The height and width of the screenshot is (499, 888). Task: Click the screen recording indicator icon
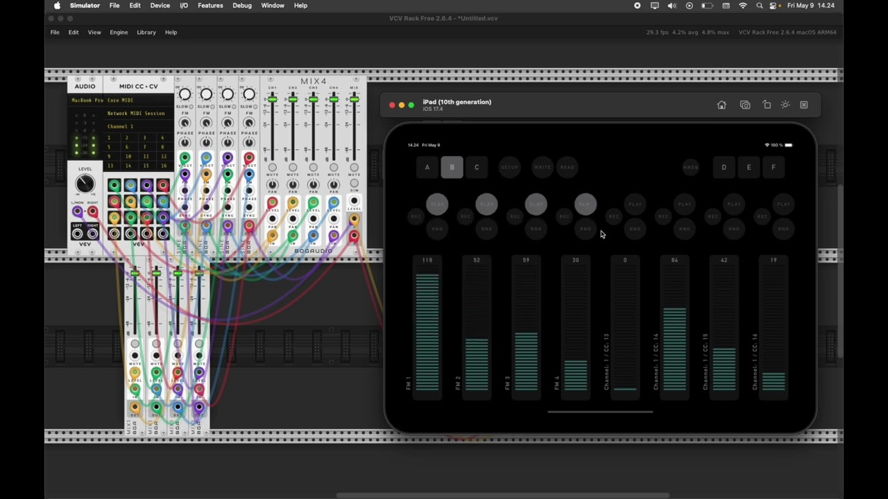coord(638,6)
